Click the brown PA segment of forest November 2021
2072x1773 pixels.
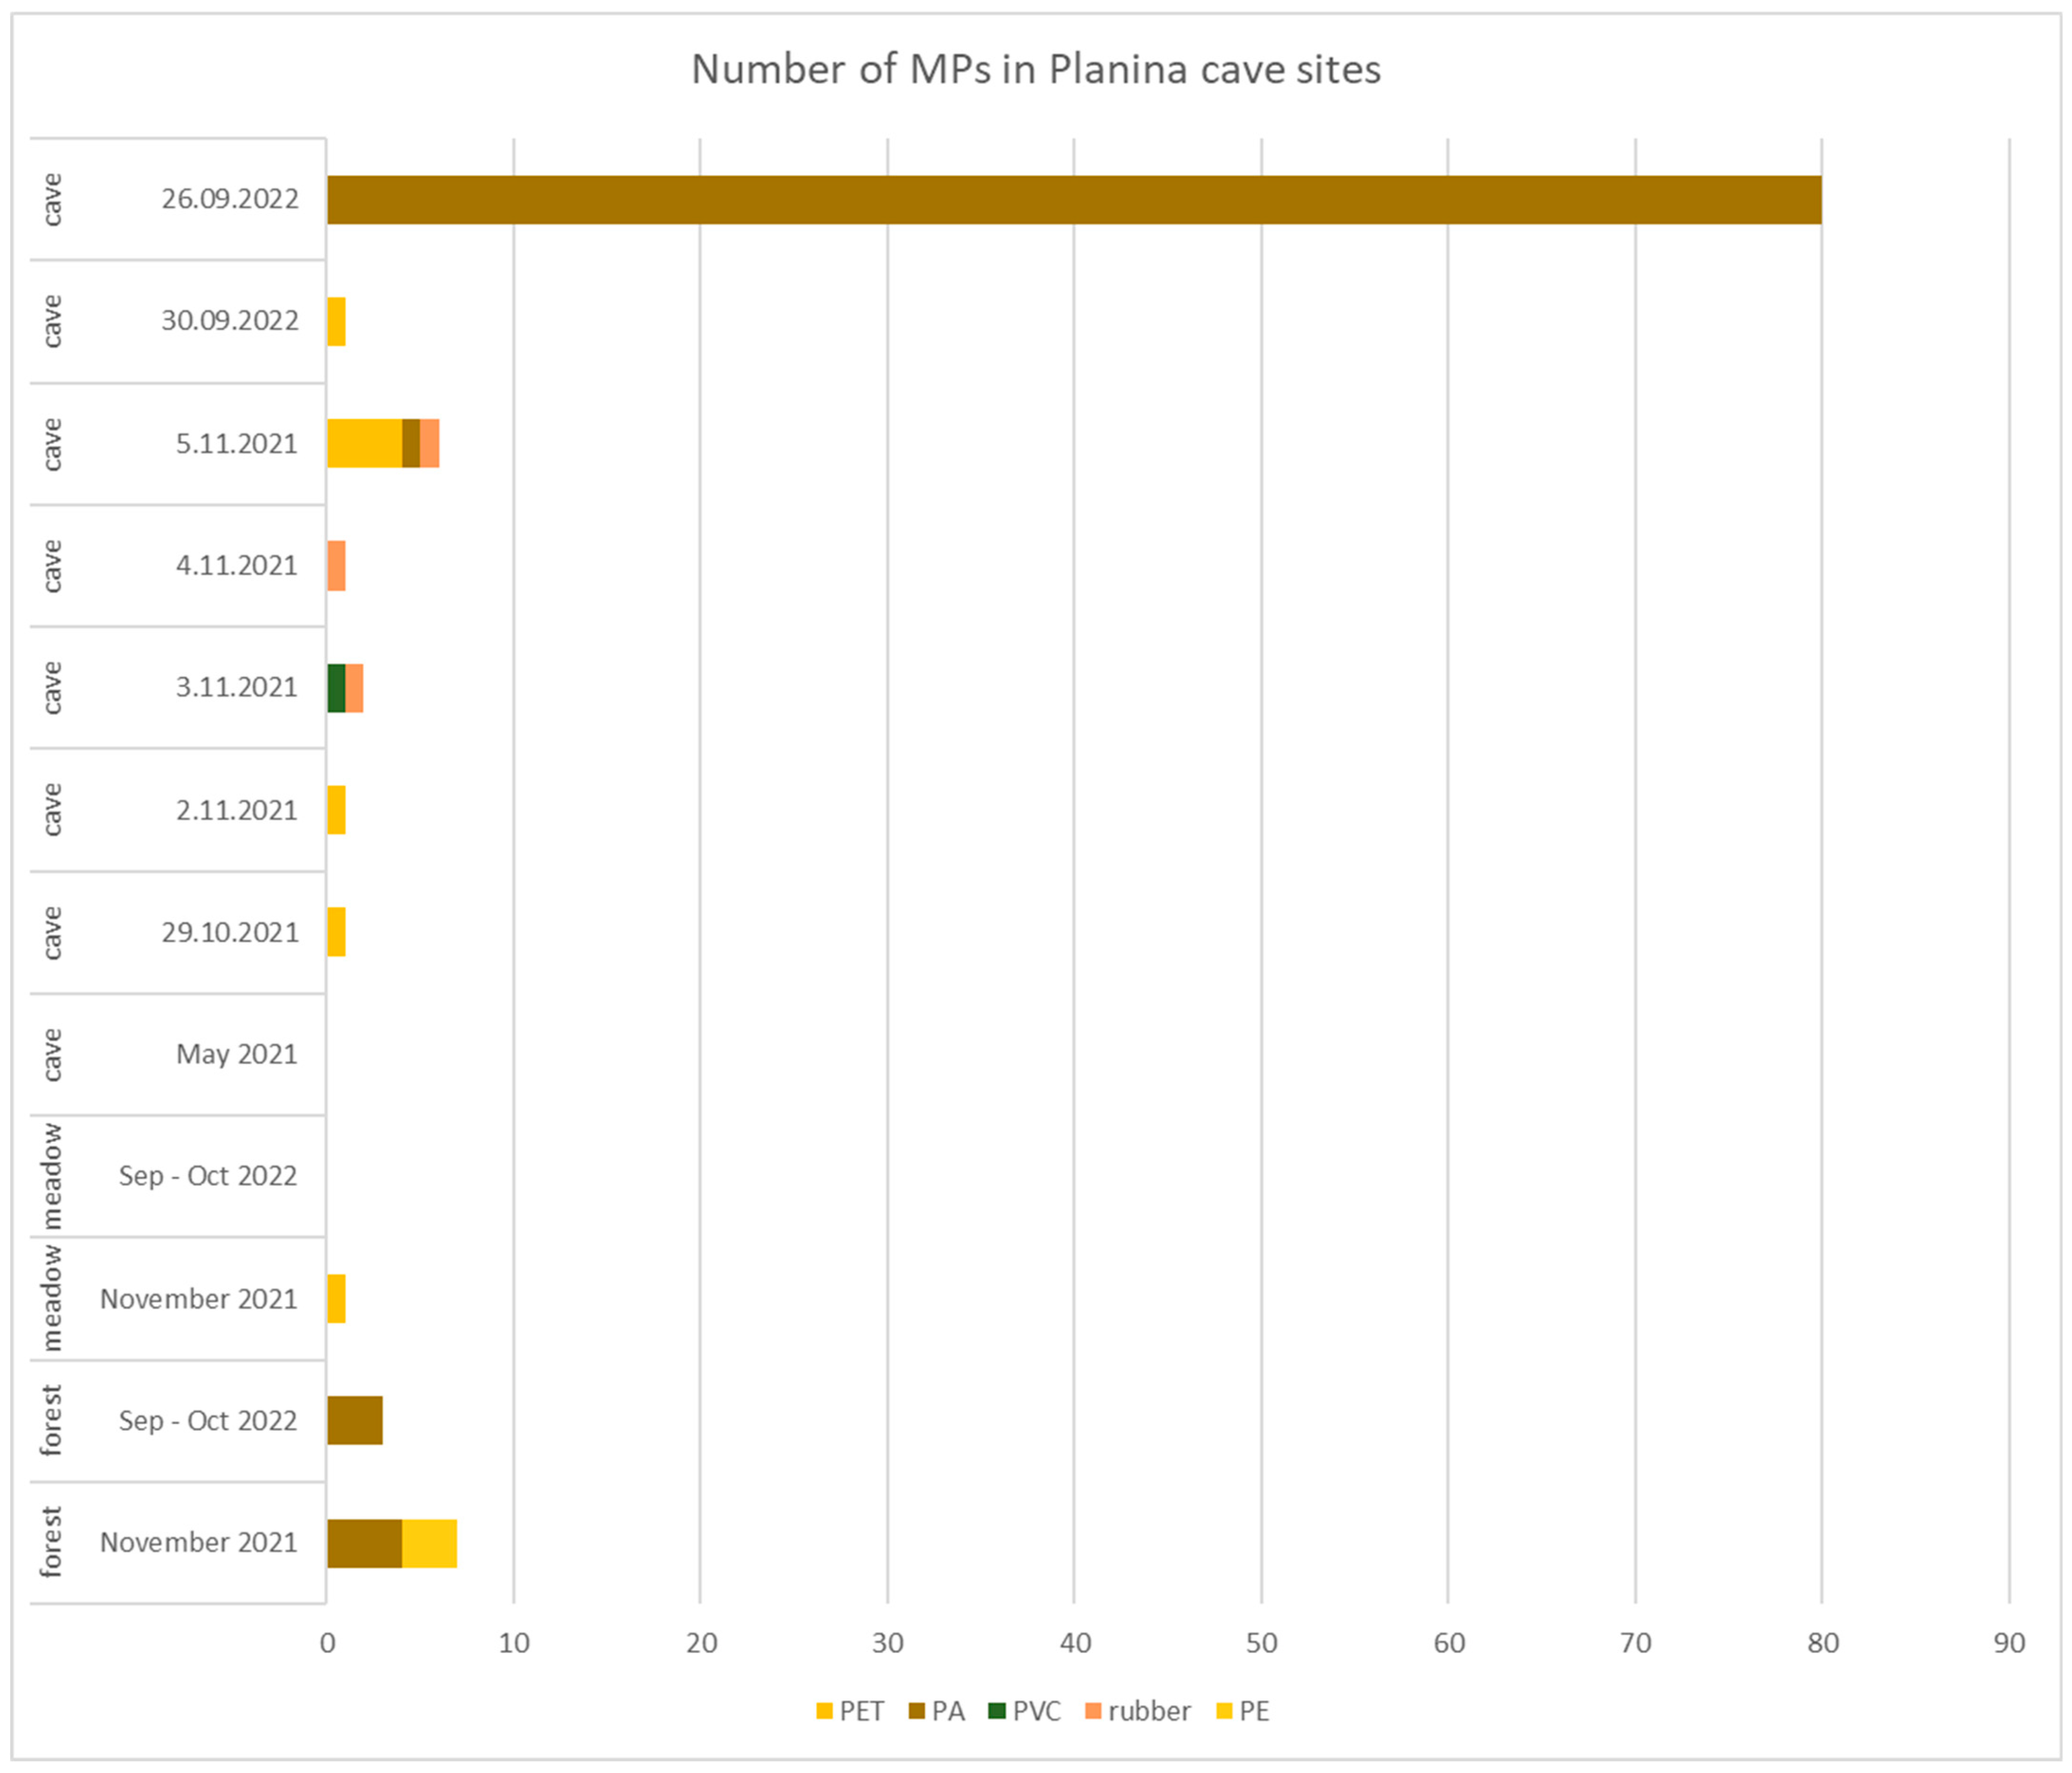click(x=364, y=1543)
